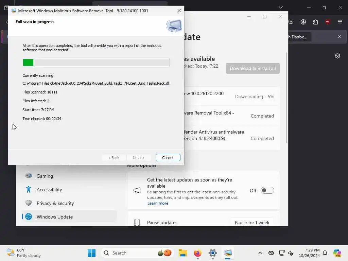
Task: Click the Gaming controller icon
Action: [29, 176]
